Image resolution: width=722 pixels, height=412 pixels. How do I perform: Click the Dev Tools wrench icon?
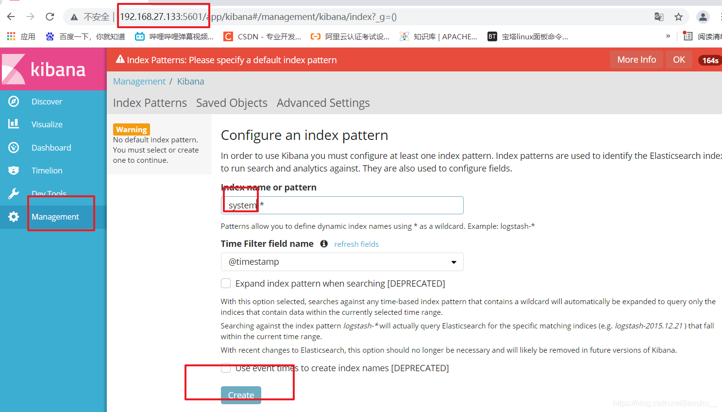[x=14, y=193]
